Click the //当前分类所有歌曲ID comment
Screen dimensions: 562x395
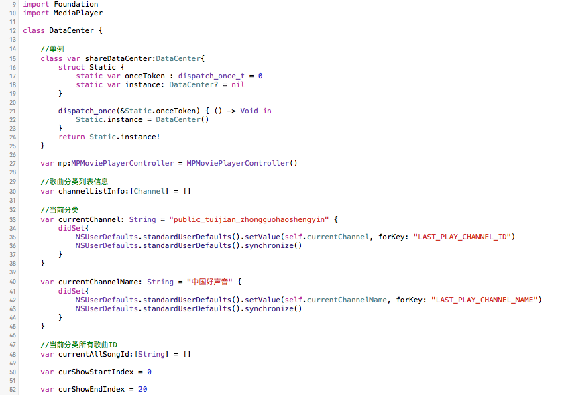tap(79, 345)
